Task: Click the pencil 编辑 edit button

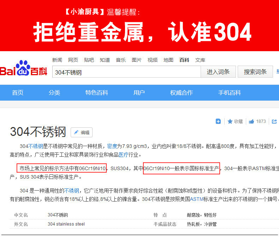Action: tap(82, 132)
